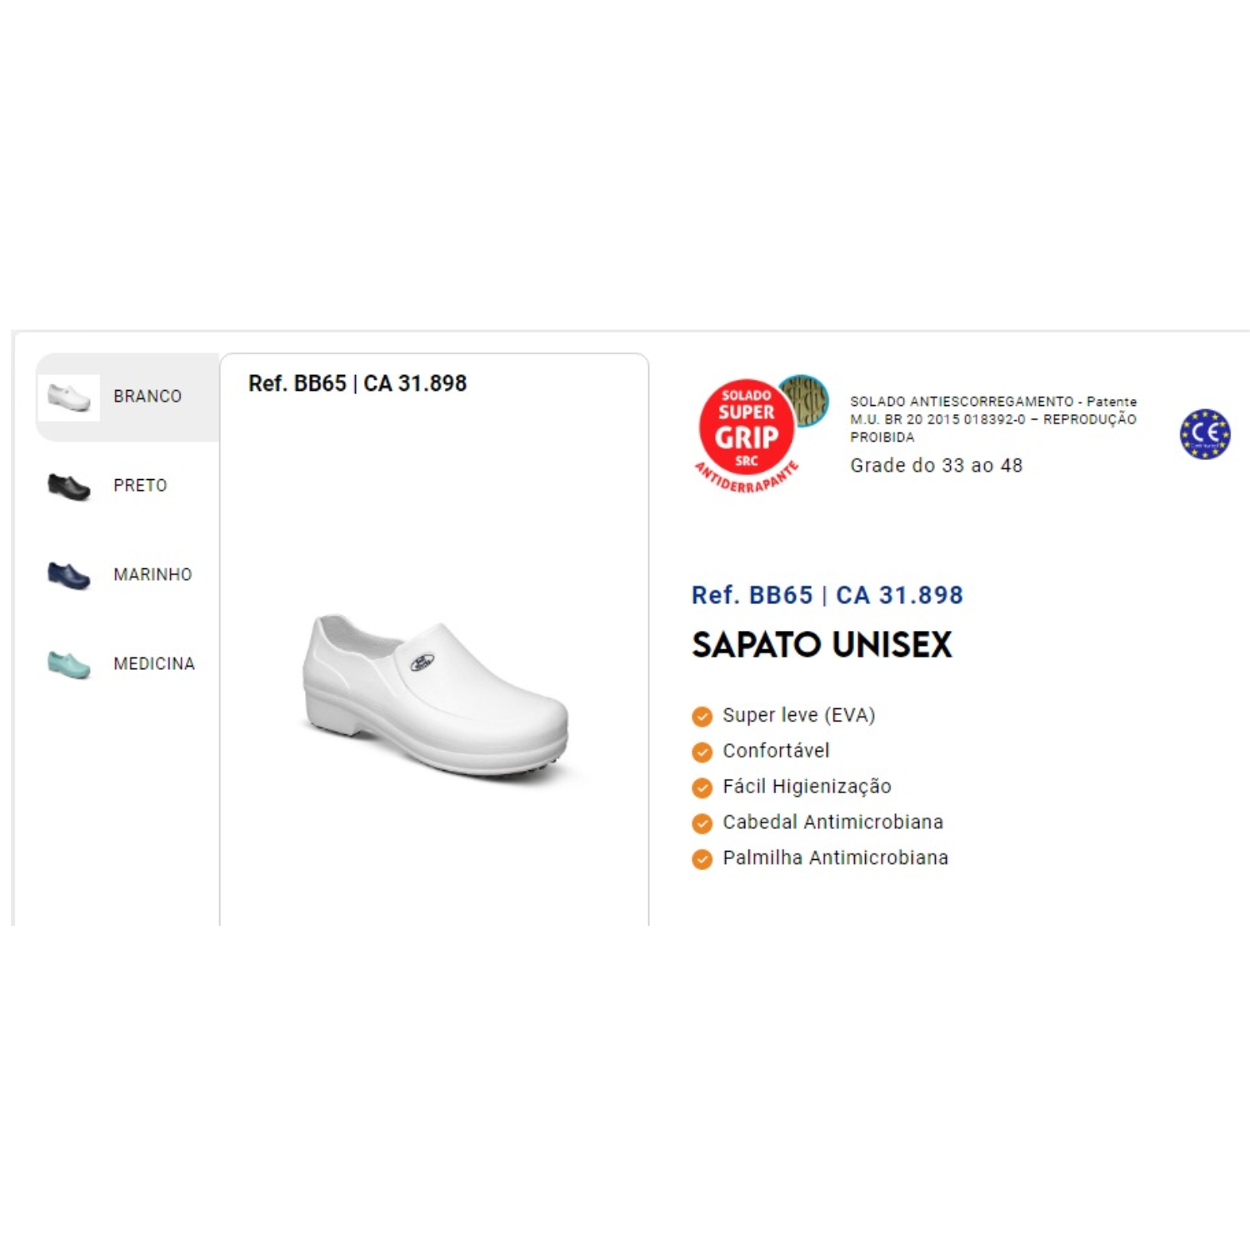Switch to the MARINHO color option
This screenshot has width=1250, height=1250.
click(127, 575)
